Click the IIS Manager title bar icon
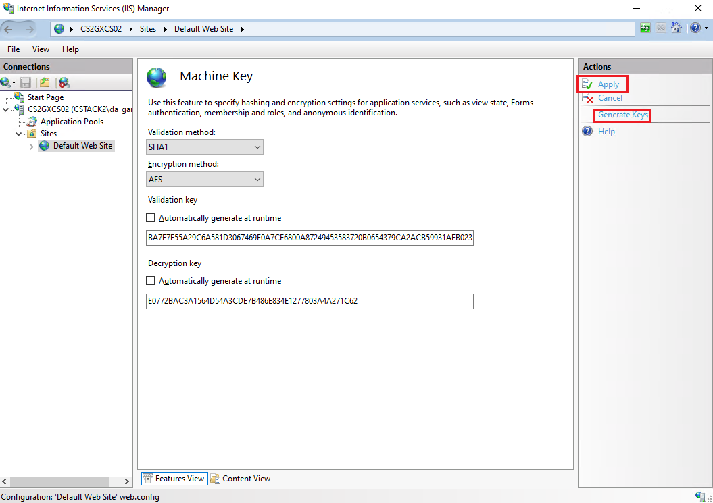713x503 pixels. [8, 8]
